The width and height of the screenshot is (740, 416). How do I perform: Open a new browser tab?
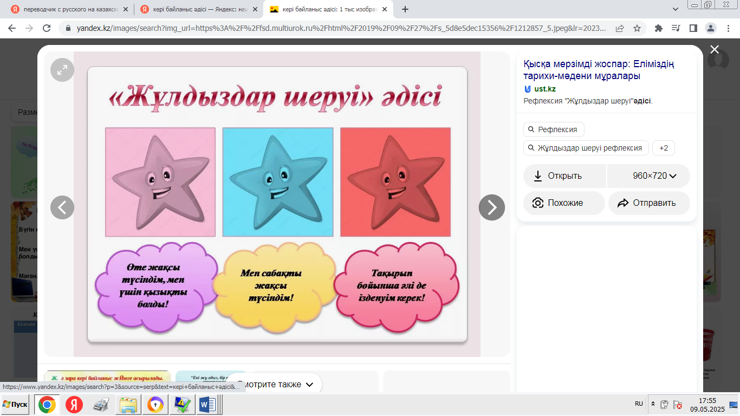pos(405,9)
